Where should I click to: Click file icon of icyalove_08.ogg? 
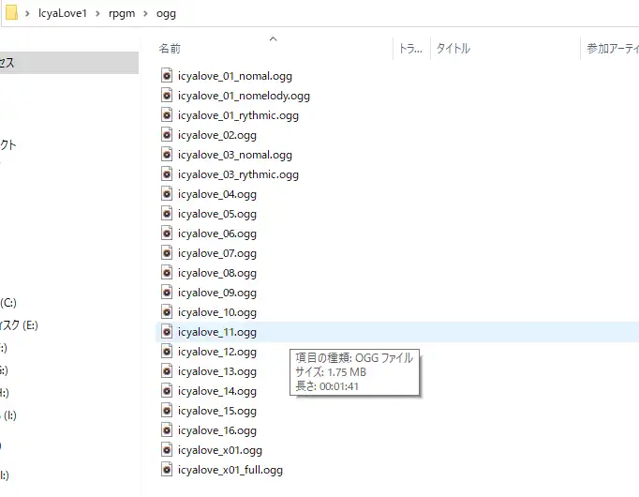click(x=167, y=273)
